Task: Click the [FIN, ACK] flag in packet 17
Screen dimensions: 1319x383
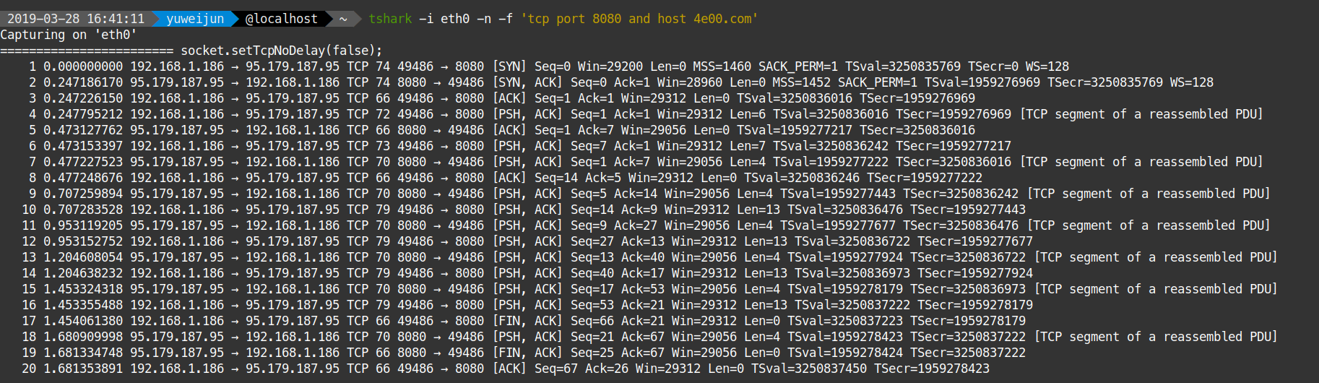Action: [x=527, y=321]
